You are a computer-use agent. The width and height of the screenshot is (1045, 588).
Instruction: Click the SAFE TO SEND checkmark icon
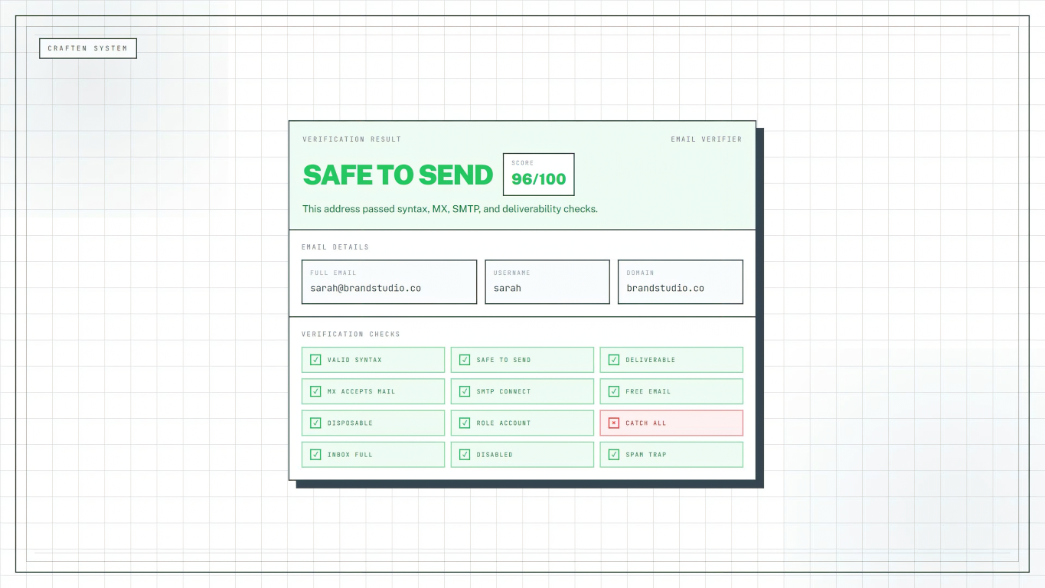tap(464, 359)
